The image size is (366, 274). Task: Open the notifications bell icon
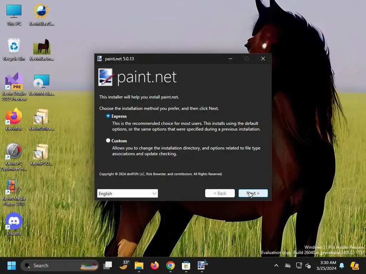coord(342,265)
